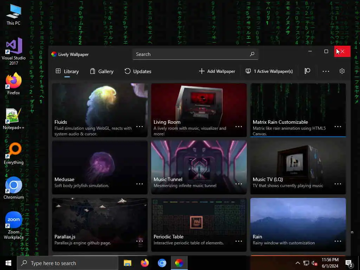Open the more options dots on Matrix Rain Customizable
The image size is (360, 270).
click(x=338, y=127)
